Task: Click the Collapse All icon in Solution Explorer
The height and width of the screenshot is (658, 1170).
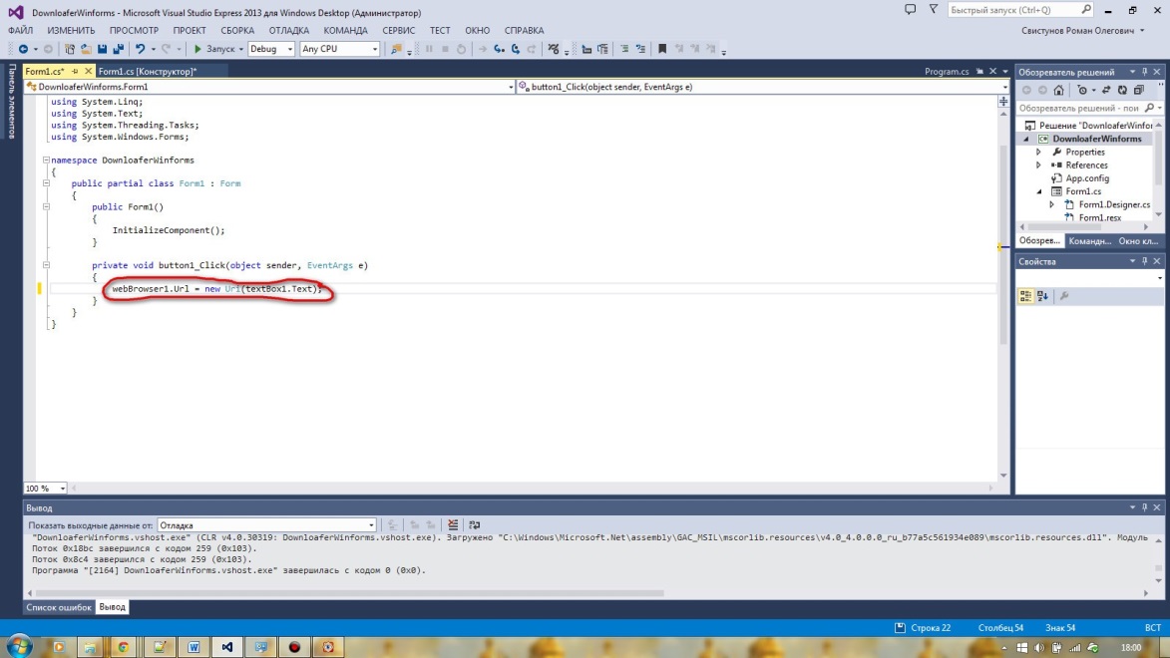Action: [1139, 91]
